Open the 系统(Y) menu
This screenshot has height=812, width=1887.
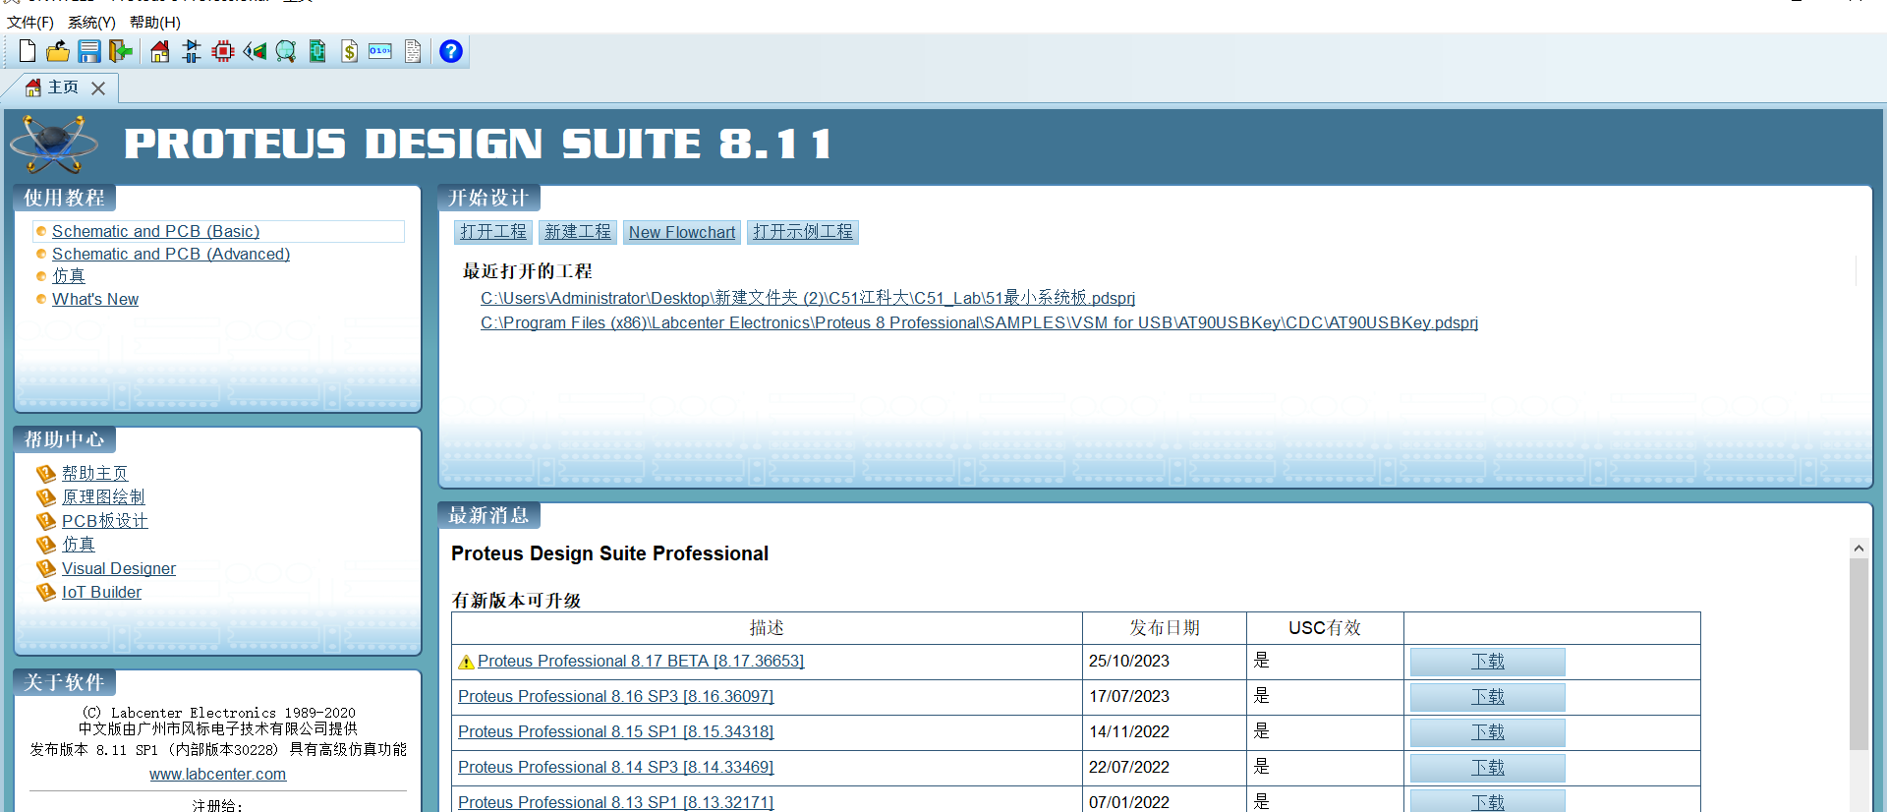click(91, 22)
